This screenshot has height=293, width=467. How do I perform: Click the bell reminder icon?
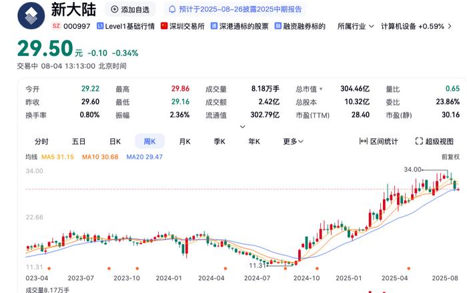pyautogui.click(x=172, y=9)
